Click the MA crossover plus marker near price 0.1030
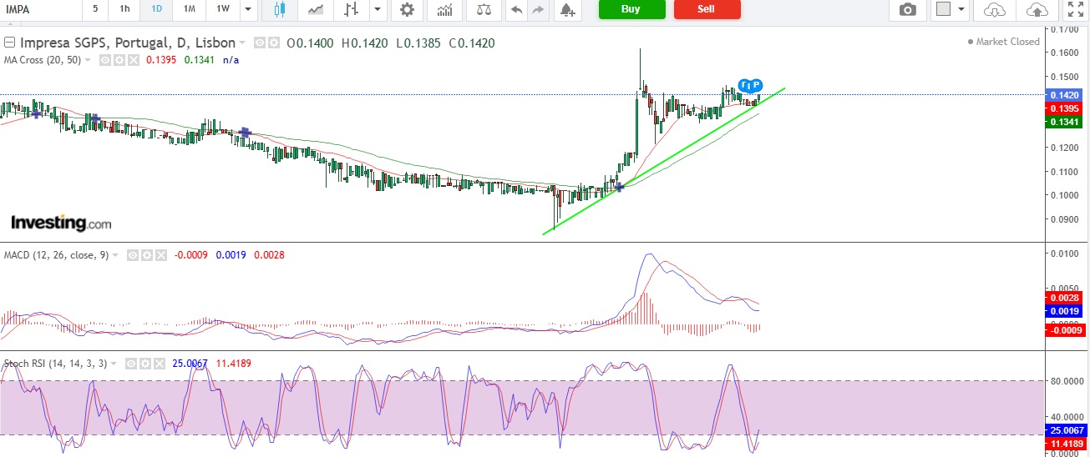 [x=619, y=187]
